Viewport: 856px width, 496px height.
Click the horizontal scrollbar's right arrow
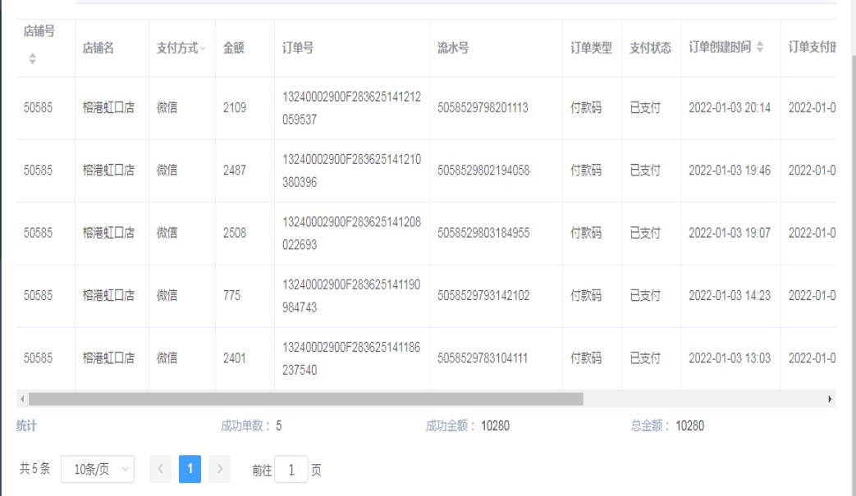(x=831, y=399)
